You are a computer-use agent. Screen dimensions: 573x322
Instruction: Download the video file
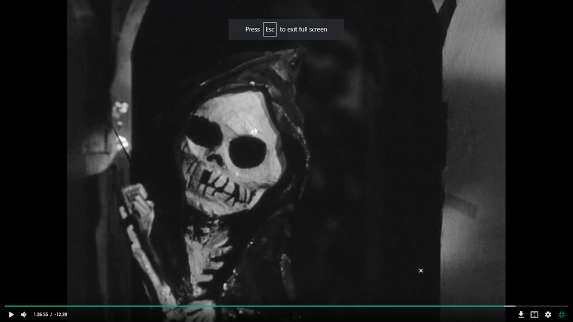521,314
